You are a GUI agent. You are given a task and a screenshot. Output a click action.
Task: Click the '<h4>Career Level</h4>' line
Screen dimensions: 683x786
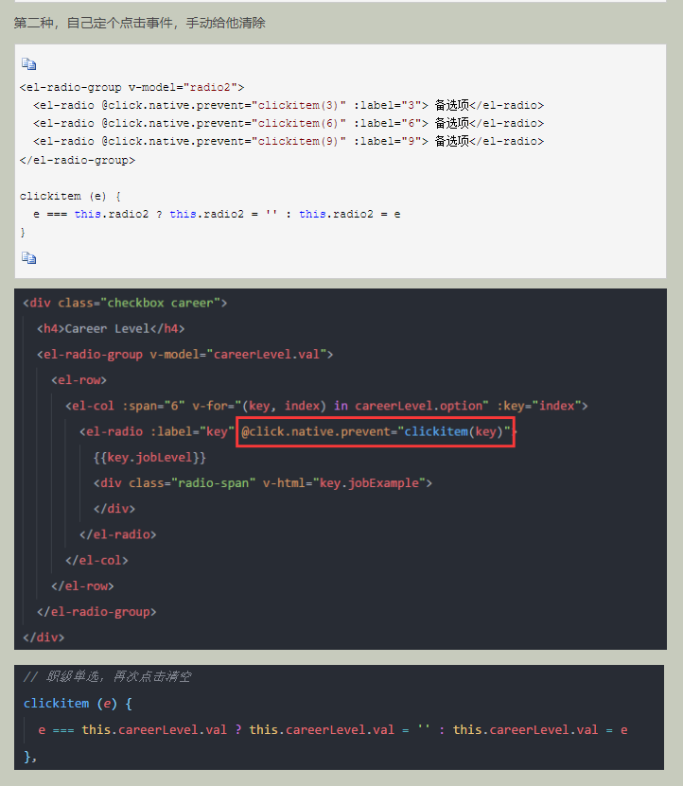coord(111,329)
